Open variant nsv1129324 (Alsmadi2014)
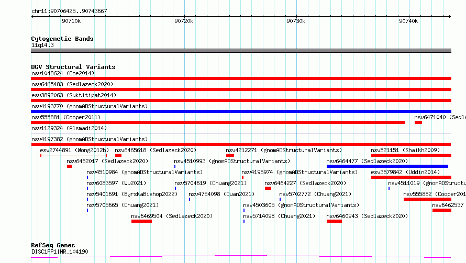 (69, 128)
